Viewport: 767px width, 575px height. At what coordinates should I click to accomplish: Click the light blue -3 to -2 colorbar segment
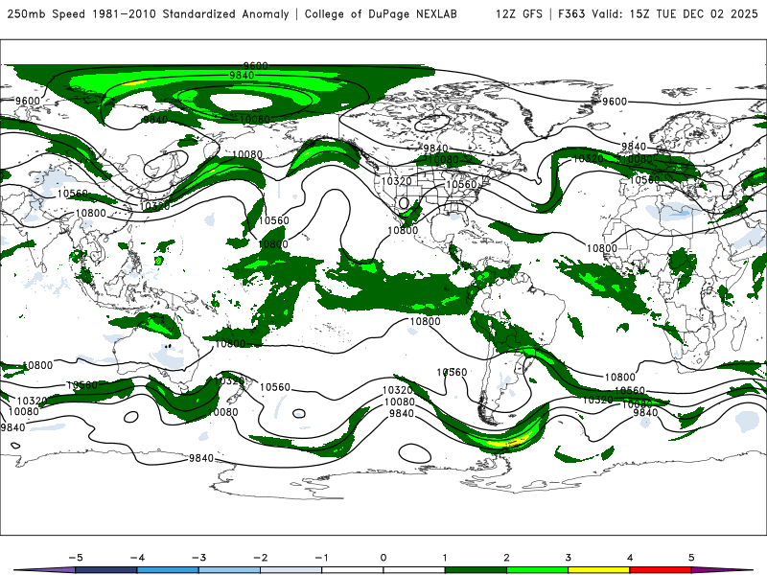(229, 570)
